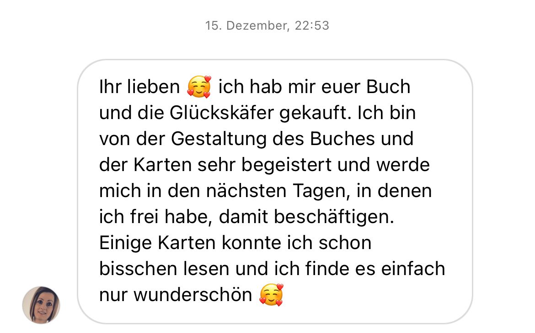
Task: Click the word 'einfach' ending the eighth line
Action: pyautogui.click(x=413, y=269)
